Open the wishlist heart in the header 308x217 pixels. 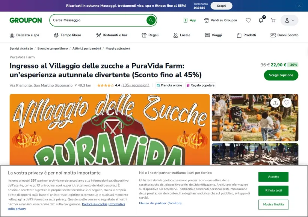(248, 20)
